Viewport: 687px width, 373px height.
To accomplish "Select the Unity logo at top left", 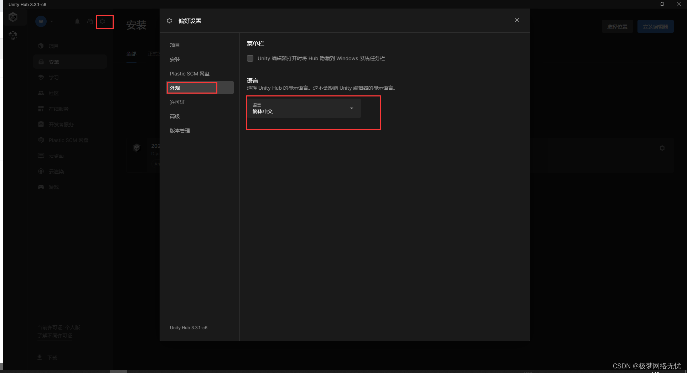I will [13, 17].
